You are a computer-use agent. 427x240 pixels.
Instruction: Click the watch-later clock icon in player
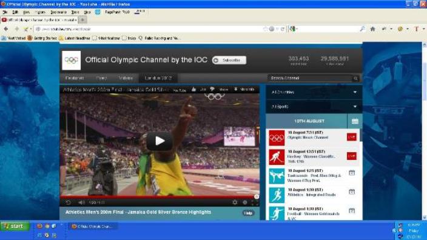(245, 202)
